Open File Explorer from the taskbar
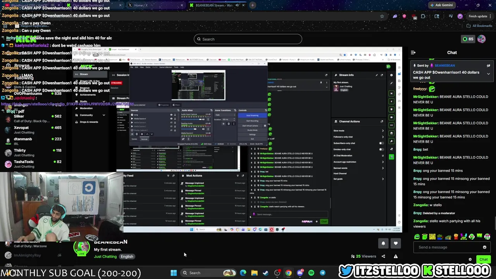This screenshot has height=279, width=496. coord(254,273)
